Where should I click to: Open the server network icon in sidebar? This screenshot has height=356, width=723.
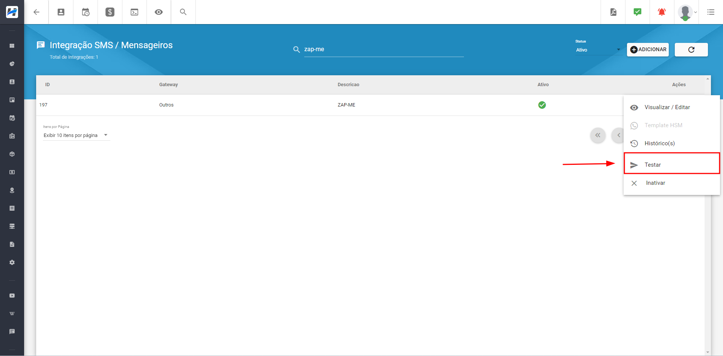point(12,226)
